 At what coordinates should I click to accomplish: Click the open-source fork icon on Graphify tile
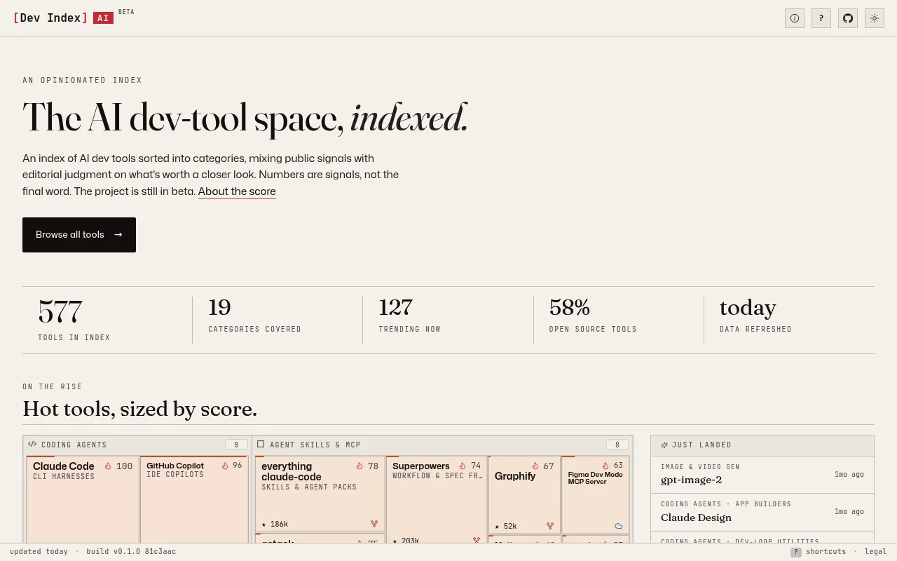[550, 525]
